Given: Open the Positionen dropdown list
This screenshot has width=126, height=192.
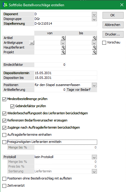Looking at the screenshot, I should coord(94,85).
